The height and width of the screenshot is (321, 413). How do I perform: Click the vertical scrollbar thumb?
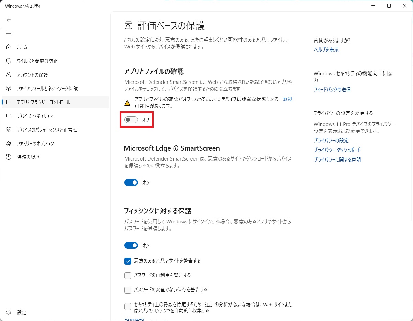tap(411, 119)
